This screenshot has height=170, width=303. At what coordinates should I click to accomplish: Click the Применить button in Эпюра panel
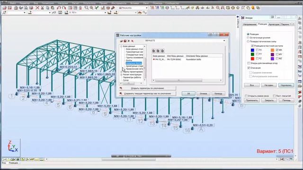click(252, 101)
